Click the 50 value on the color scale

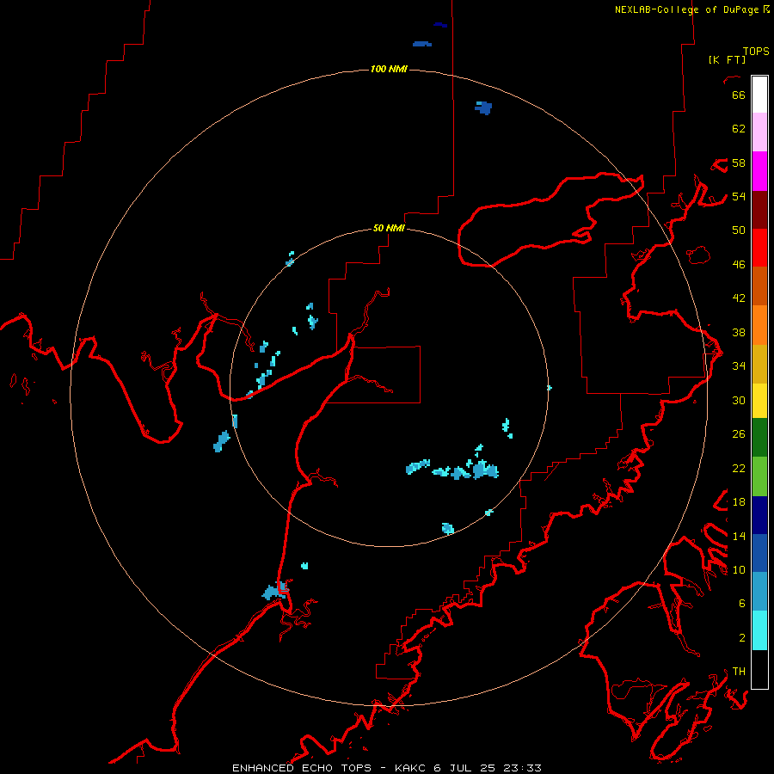coord(739,230)
